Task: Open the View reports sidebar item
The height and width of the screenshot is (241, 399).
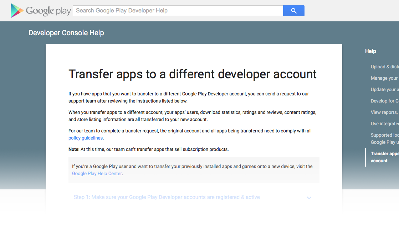Action: 385,112
